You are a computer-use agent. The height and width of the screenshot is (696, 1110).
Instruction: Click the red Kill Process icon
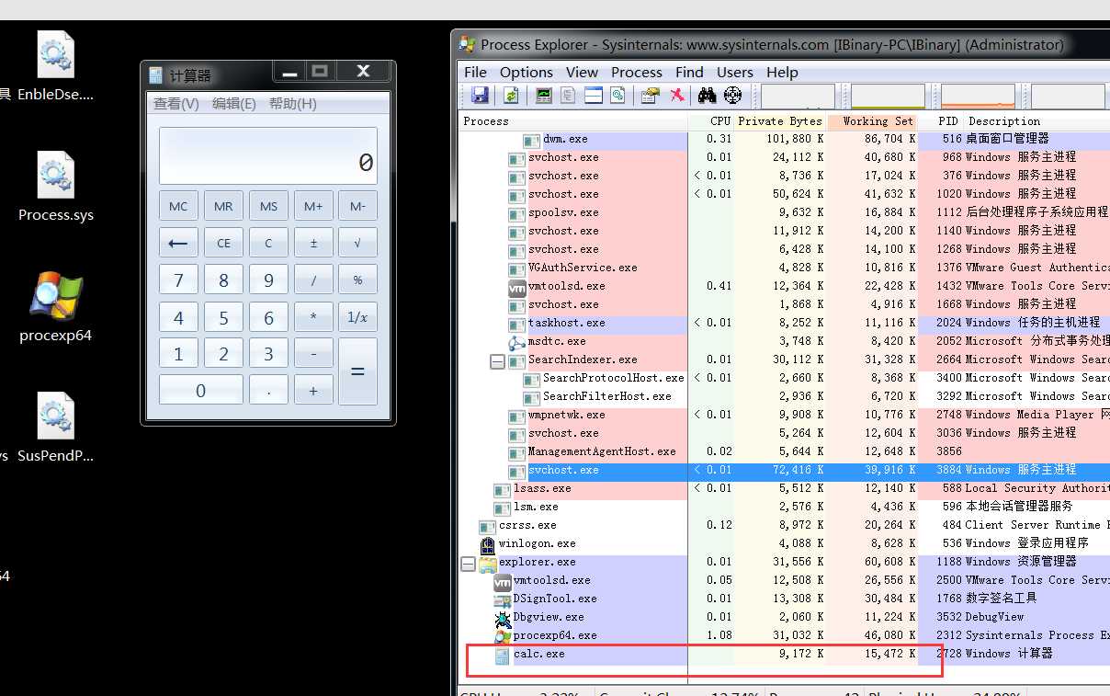[x=676, y=95]
